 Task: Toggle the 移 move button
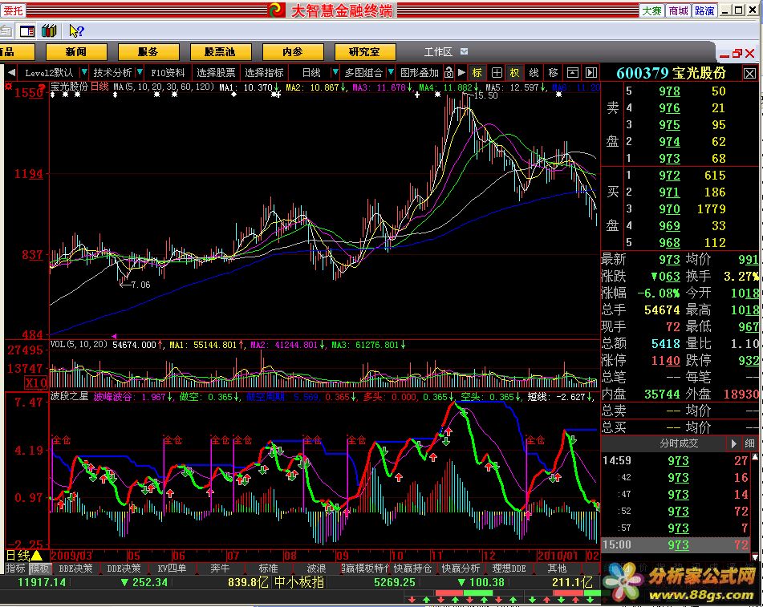coord(553,72)
